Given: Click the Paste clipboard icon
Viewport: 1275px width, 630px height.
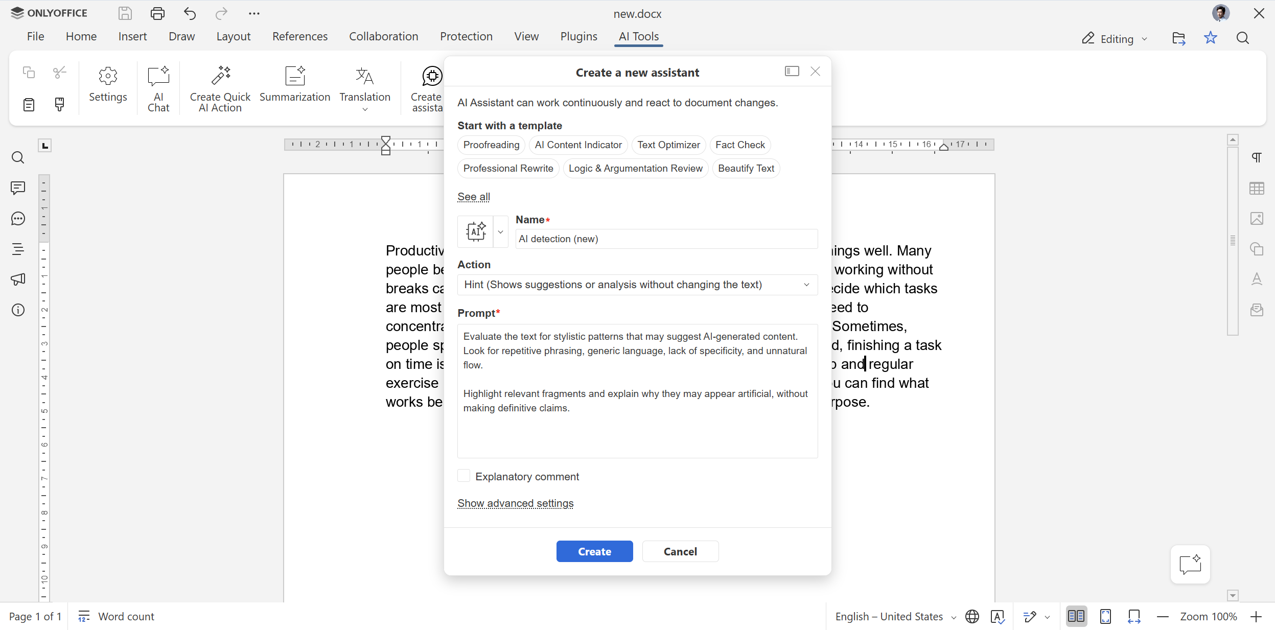Looking at the screenshot, I should pos(29,105).
